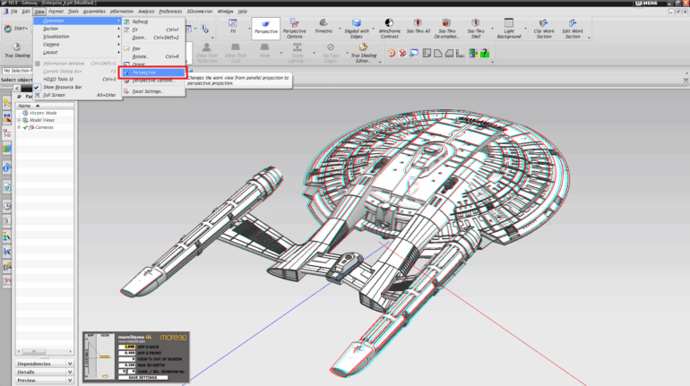Click the clock icon in resource bar

(7, 206)
